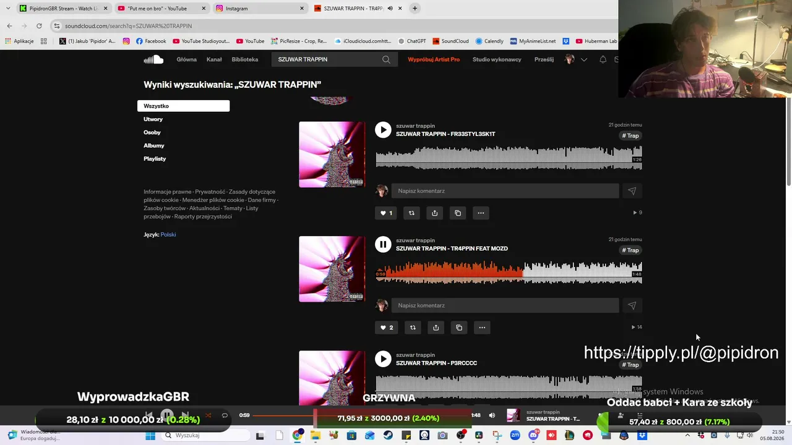Pause the TR4PPIN FEAT MOZD track
Screen dimensions: 792x445
[x=383, y=245]
